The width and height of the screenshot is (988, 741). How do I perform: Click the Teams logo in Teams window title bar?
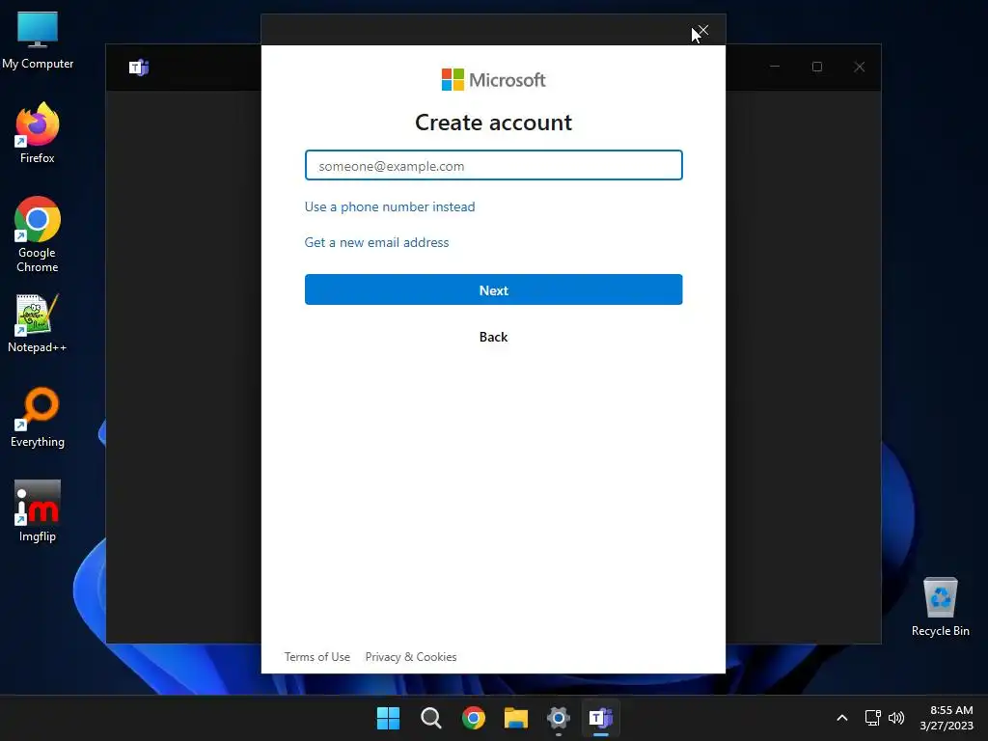[139, 67]
